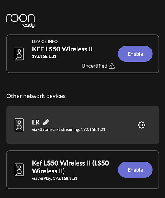
Task: Click the via AirPlay address text
Action: pos(54,178)
